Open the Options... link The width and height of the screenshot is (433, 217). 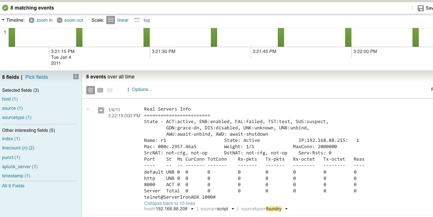pyautogui.click(x=142, y=89)
